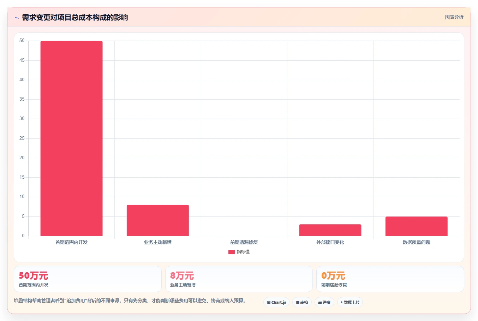Open the 0万元 stat card
This screenshot has height=321, width=478.
390,279
